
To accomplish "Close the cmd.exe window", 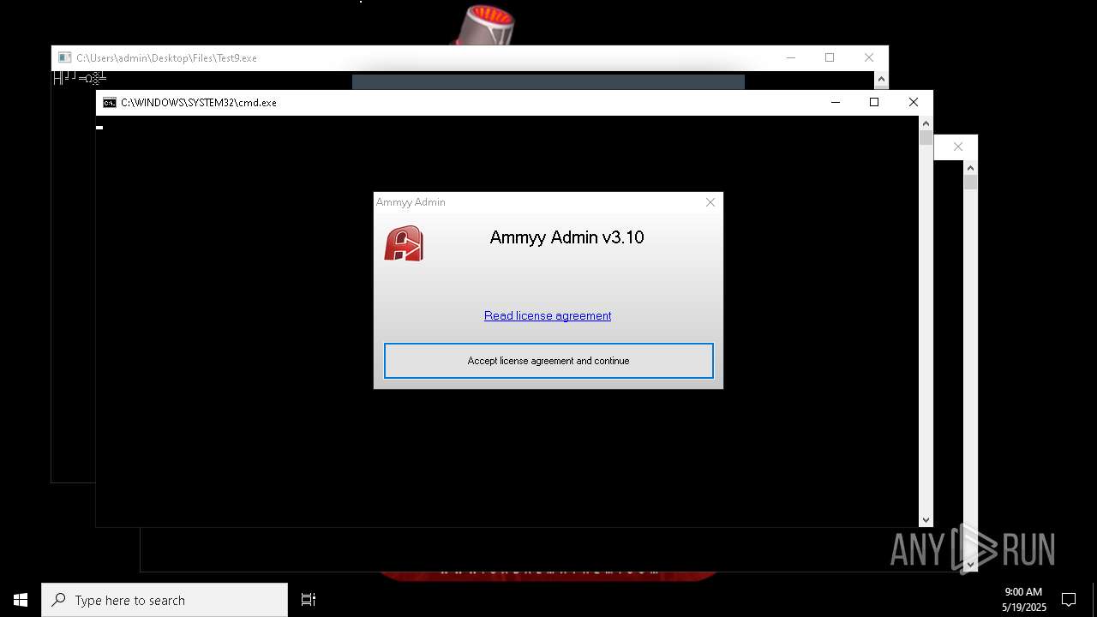I will (x=914, y=102).
